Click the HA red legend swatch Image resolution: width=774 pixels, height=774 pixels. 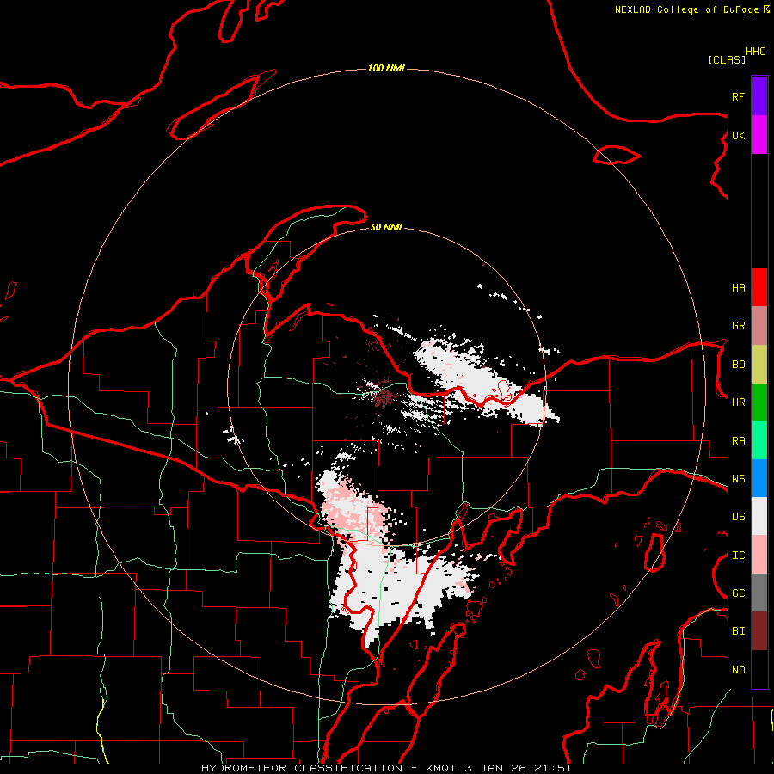pyautogui.click(x=759, y=287)
